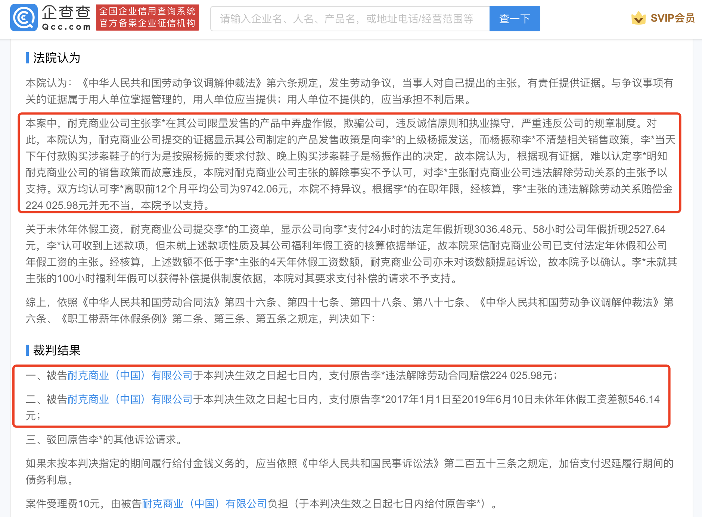Image resolution: width=702 pixels, height=517 pixels.
Task: Click the paragraph starting 如果未按本判决
Action: click(350, 471)
